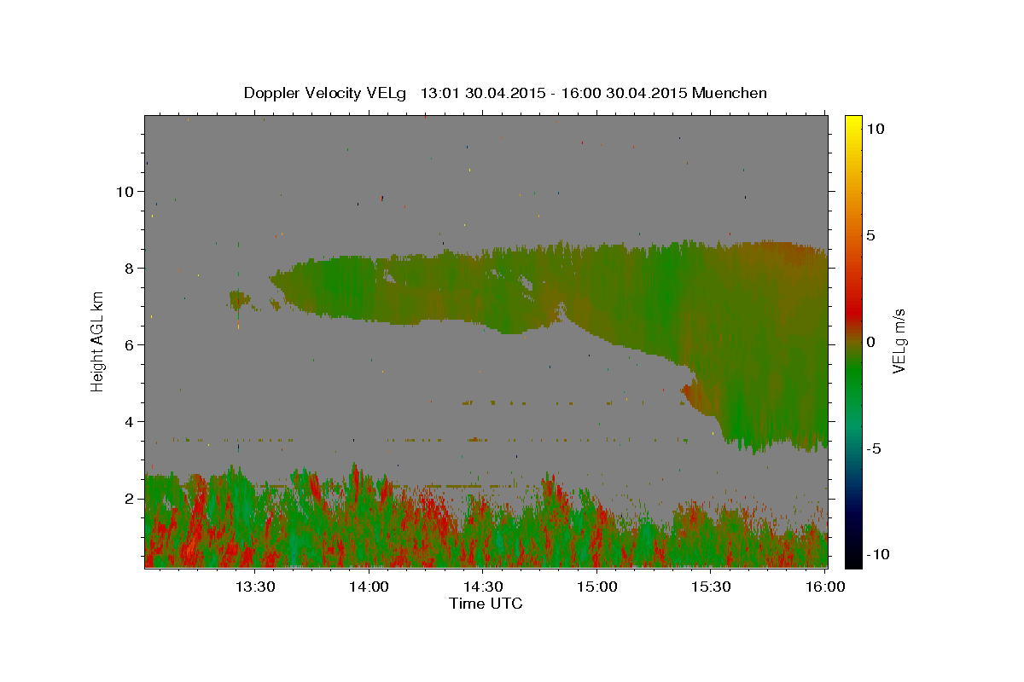Screen dimensions: 1024x682
Task: Click the height tick label 6
Action: click(130, 344)
